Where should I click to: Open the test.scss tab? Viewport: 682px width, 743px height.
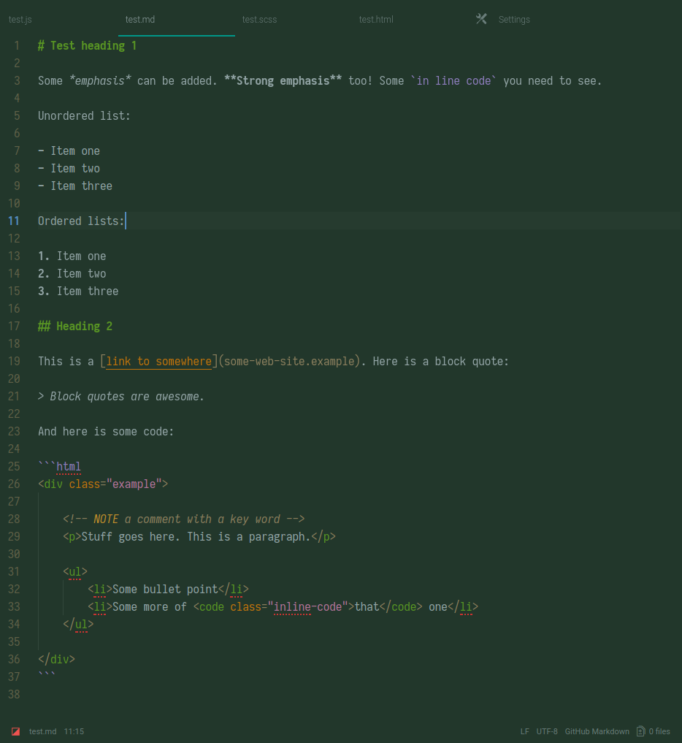tap(259, 20)
